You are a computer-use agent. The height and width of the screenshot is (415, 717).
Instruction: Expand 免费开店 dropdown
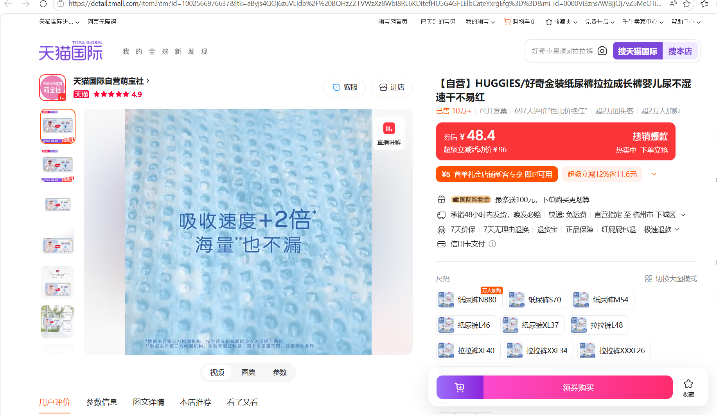(x=600, y=22)
